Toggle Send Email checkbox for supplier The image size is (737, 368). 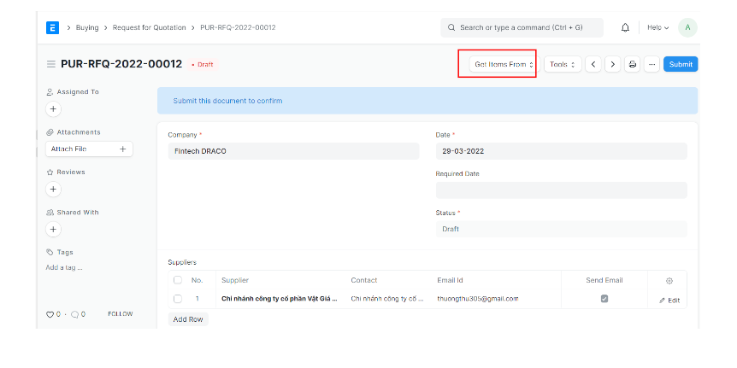tap(604, 299)
